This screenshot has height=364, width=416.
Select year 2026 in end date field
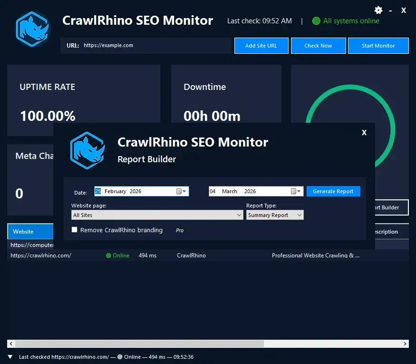point(250,191)
